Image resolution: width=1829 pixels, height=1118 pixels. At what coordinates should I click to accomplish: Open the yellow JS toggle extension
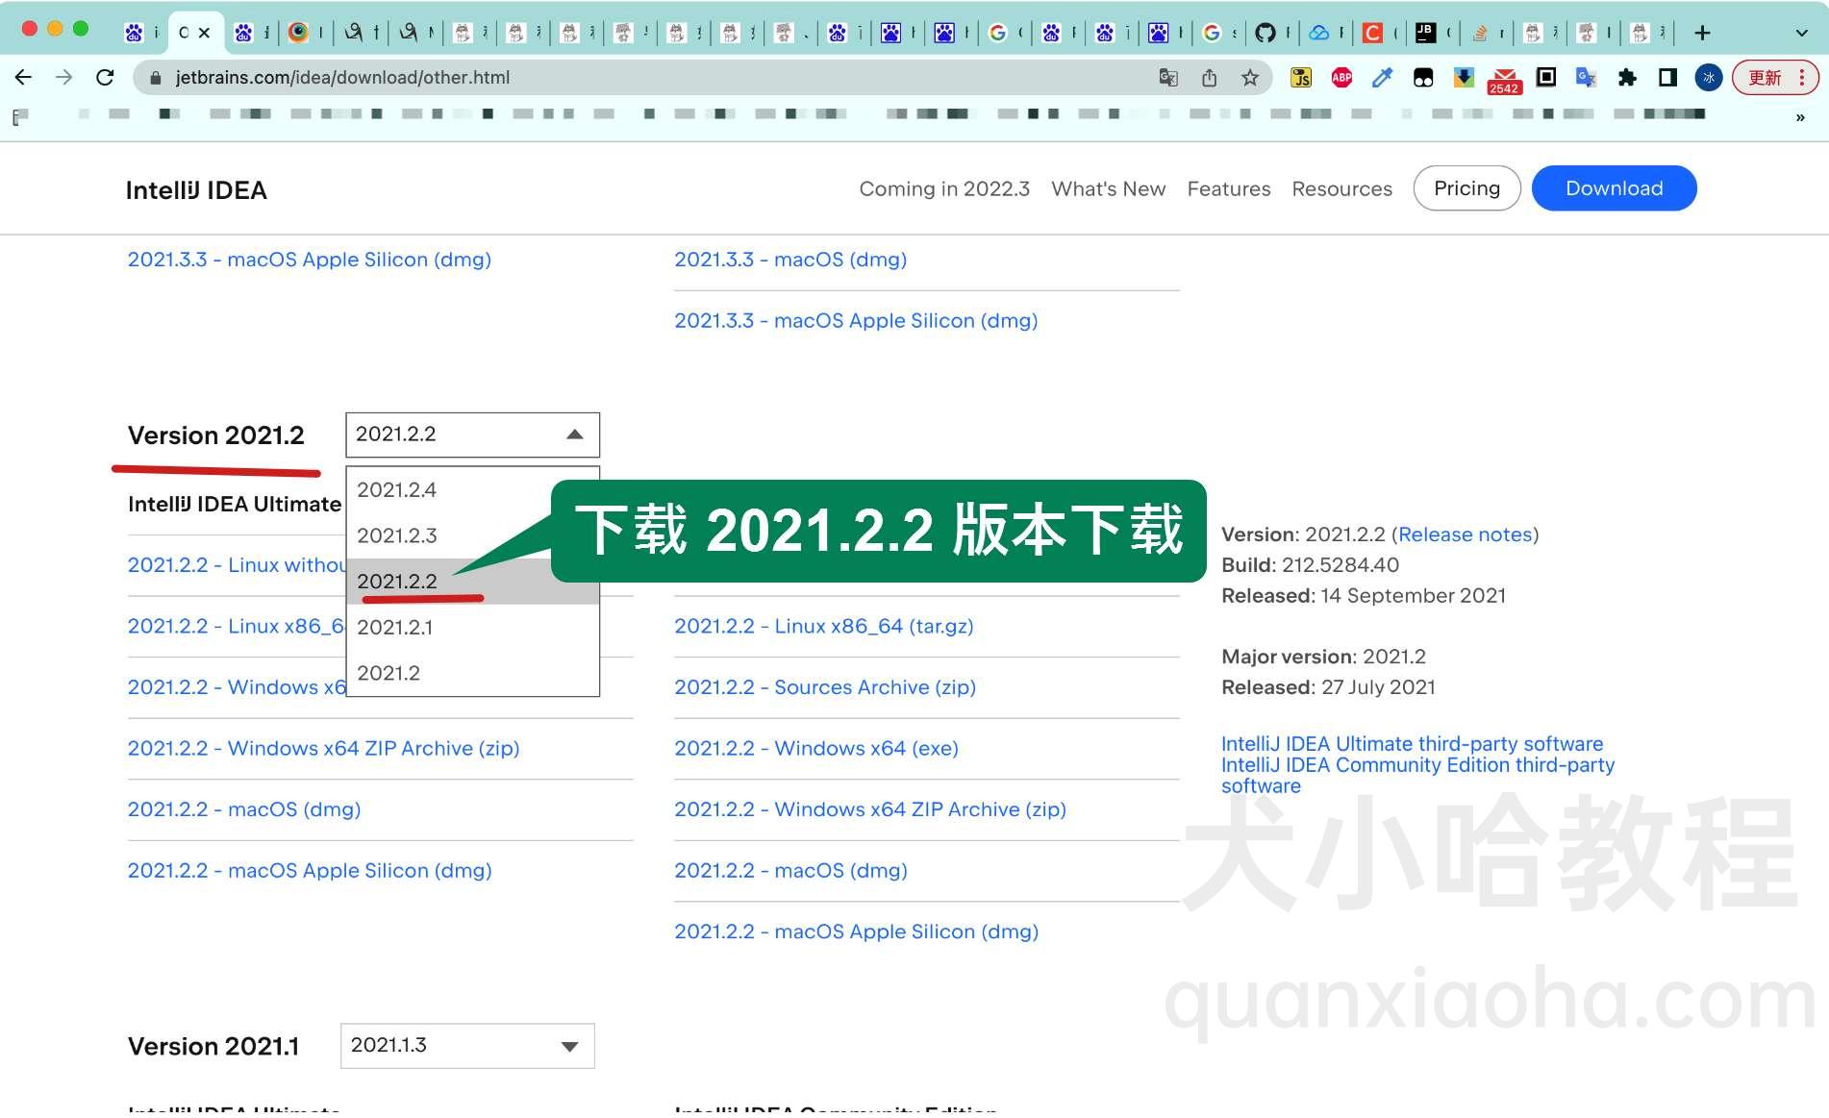tap(1301, 78)
